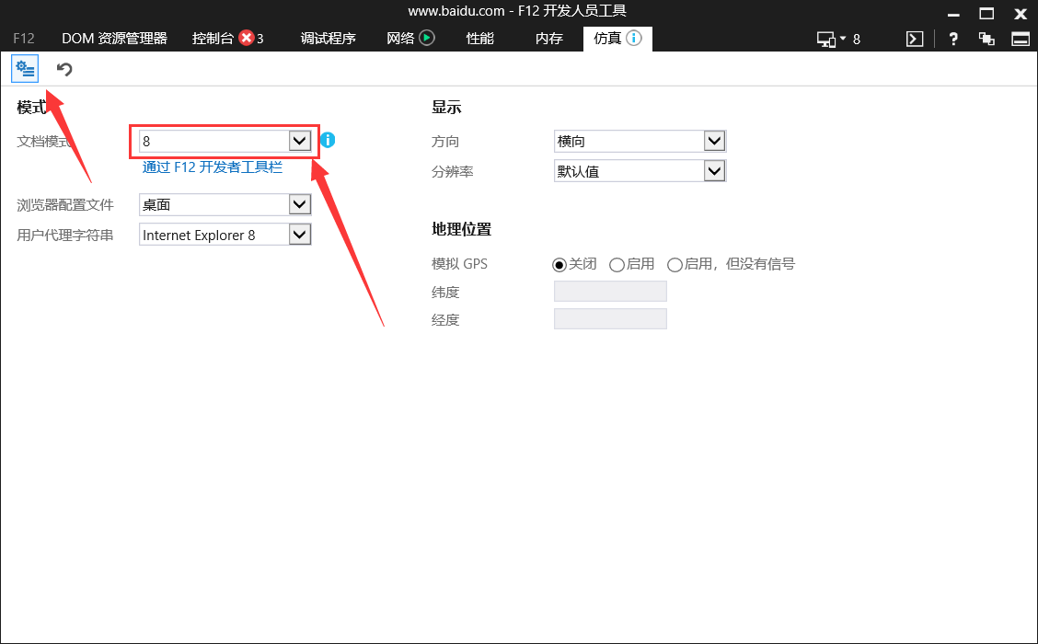Image resolution: width=1038 pixels, height=644 pixels.
Task: Choose the 启用，但没有信号 radio option
Action: point(675,265)
